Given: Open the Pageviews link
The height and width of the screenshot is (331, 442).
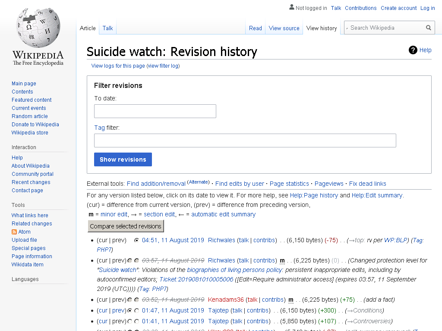Looking at the screenshot, I should tap(329, 184).
